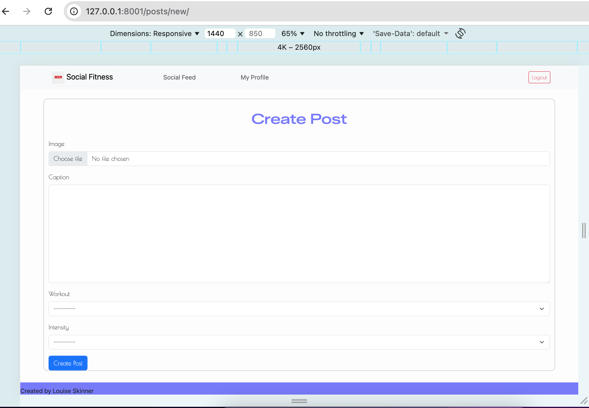
Task: Open the zoom percentage selector
Action: tap(293, 33)
